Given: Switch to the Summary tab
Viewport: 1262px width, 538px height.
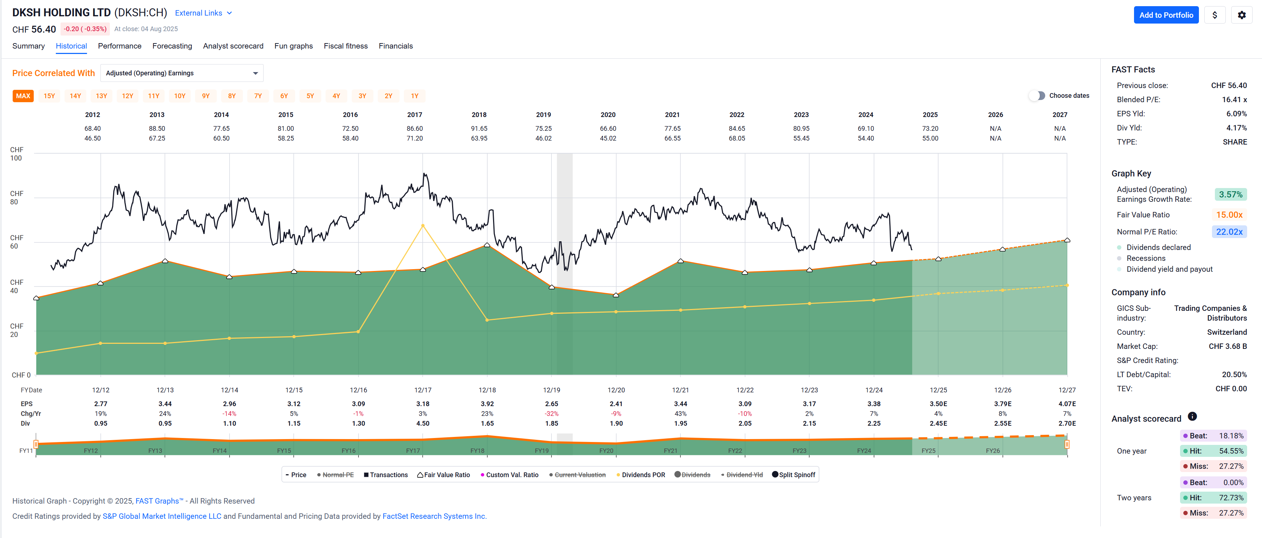Looking at the screenshot, I should 28,46.
